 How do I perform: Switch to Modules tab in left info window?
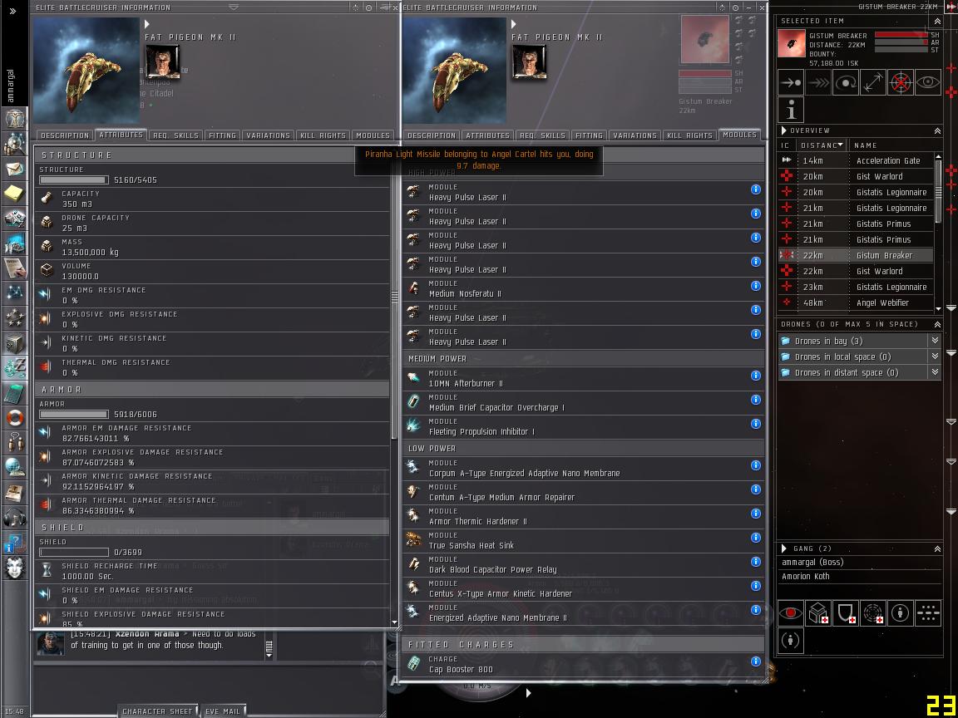click(x=373, y=135)
